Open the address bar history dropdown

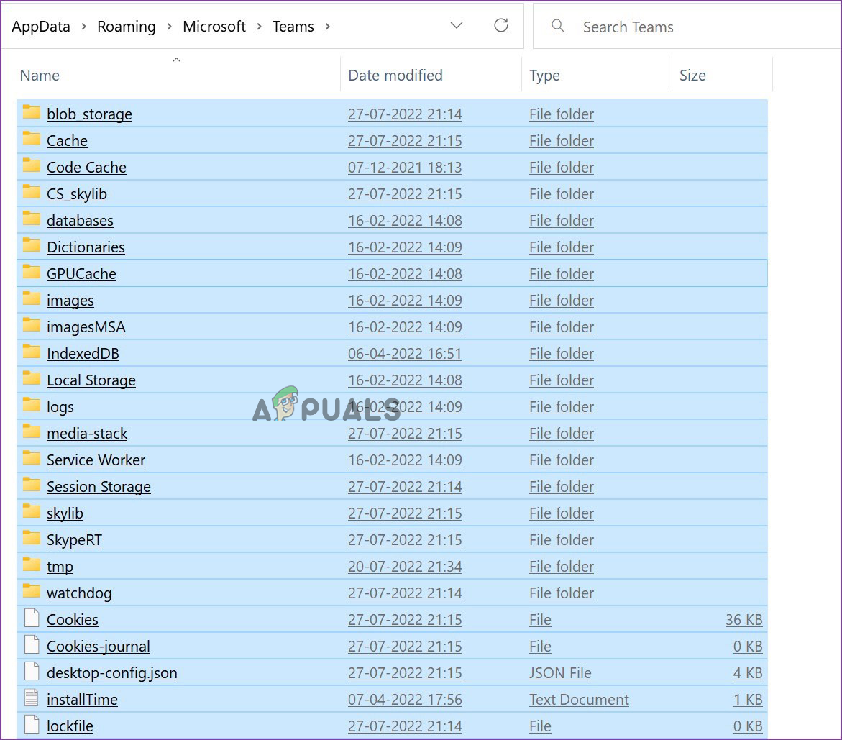click(x=457, y=25)
